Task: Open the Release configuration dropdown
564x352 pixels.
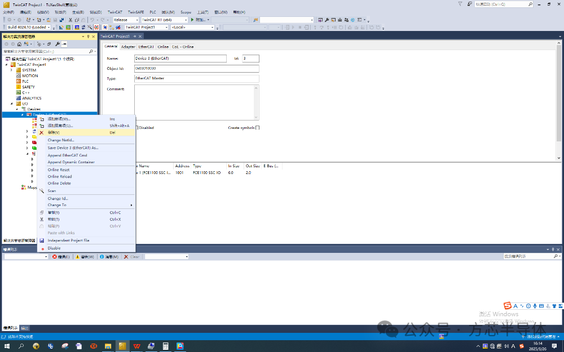Action: coord(126,20)
